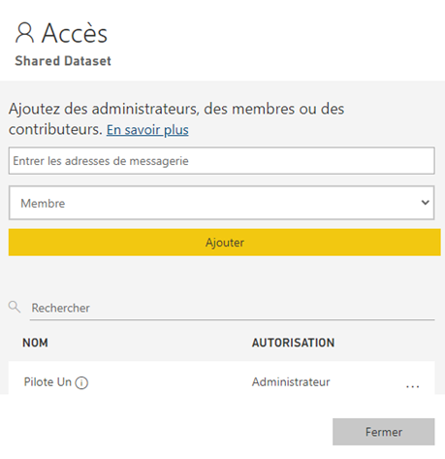The width and height of the screenshot is (445, 459).
Task: Sort by the AUTORISATION column header
Action: [293, 343]
